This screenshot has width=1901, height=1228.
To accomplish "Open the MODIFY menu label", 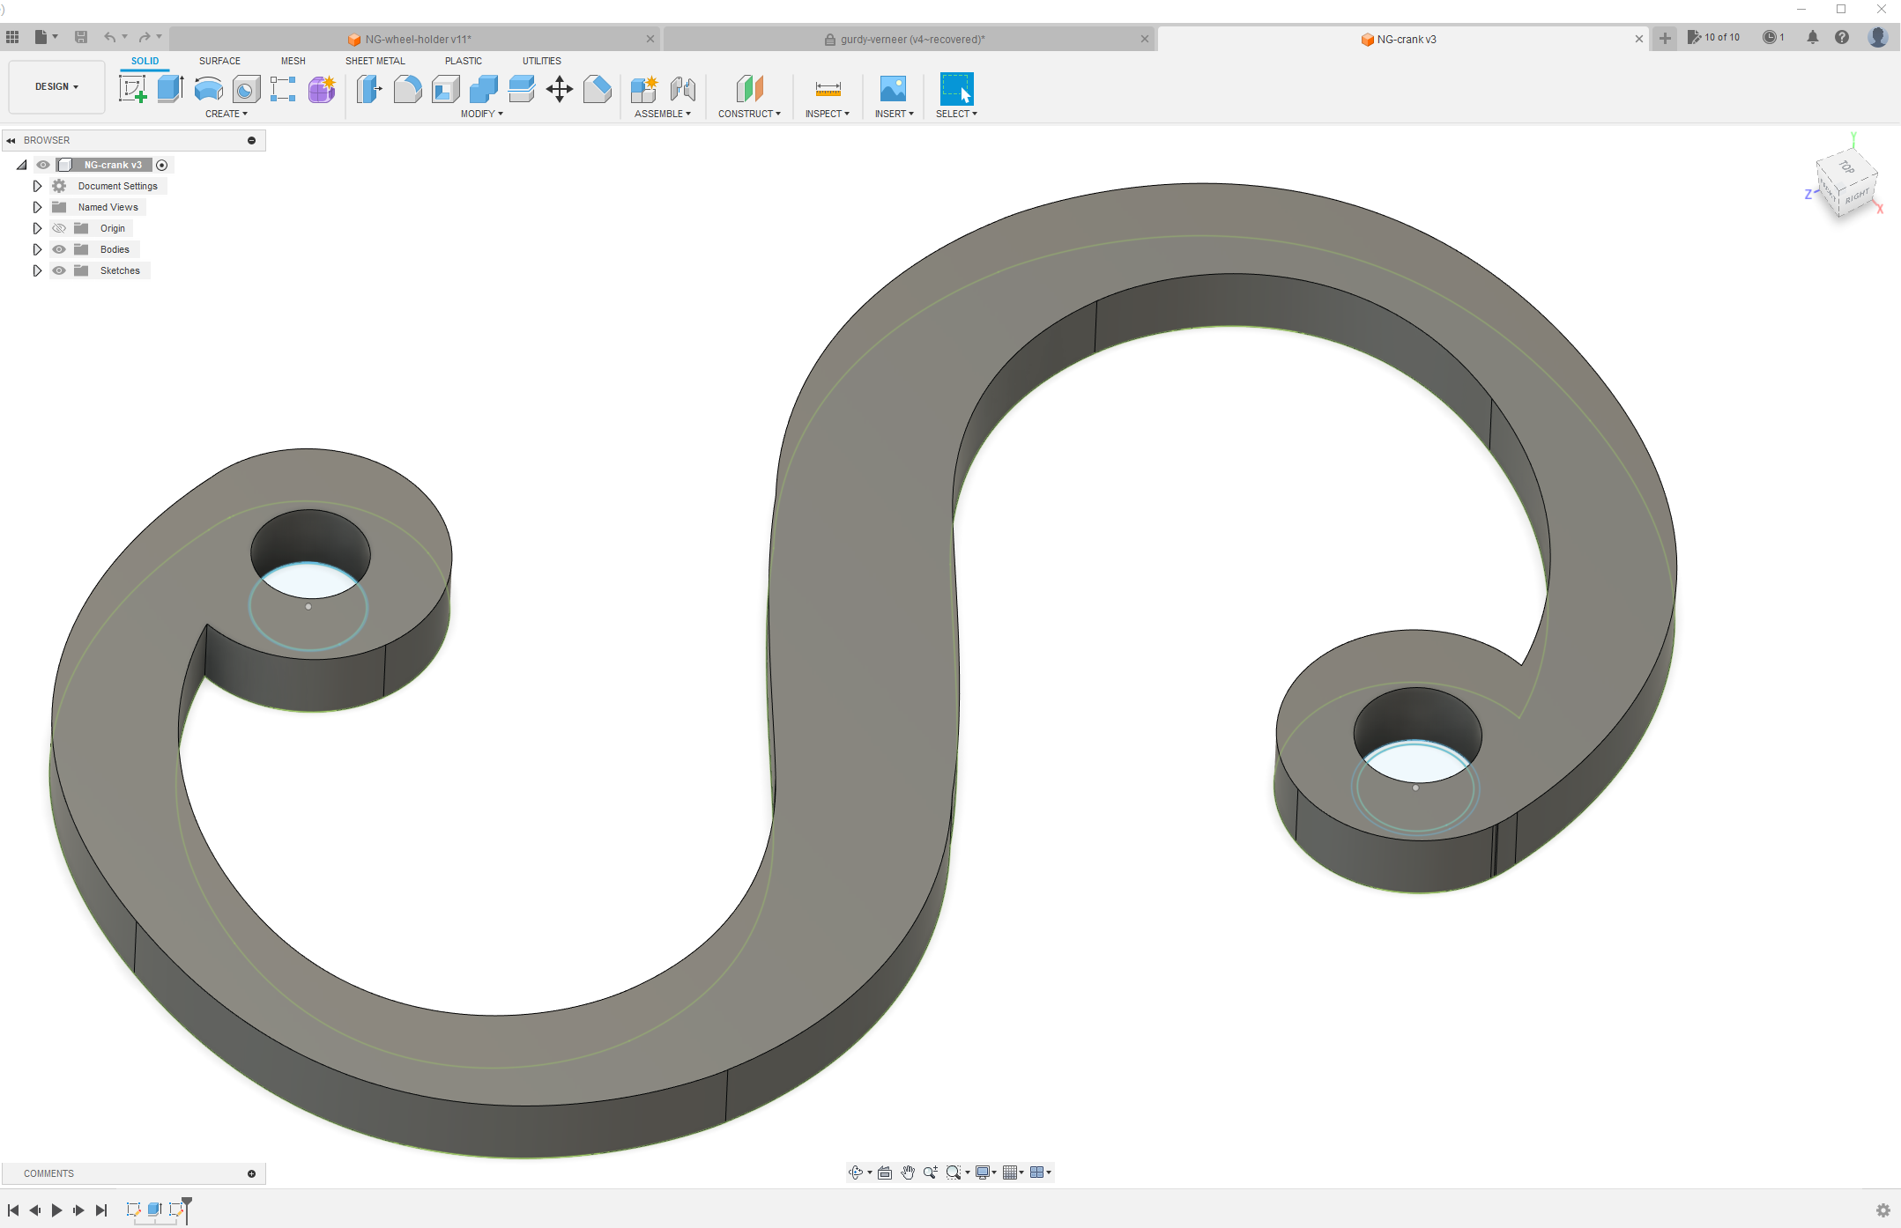I will coord(481,114).
